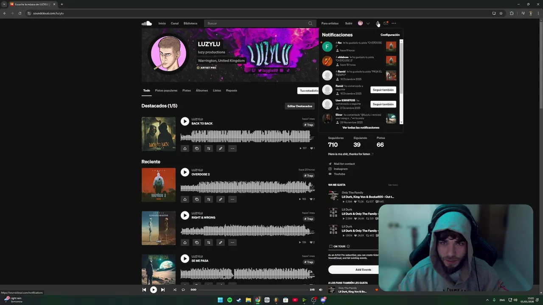
Task: Open the more options menu under RIGHT & WRONG
Action: tap(232, 242)
